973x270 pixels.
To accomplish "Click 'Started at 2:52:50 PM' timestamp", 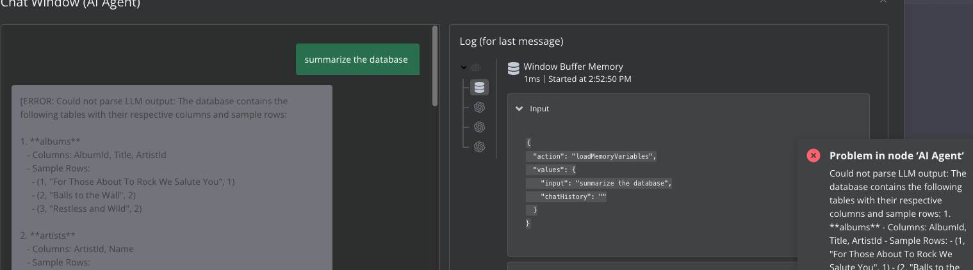I will 589,79.
